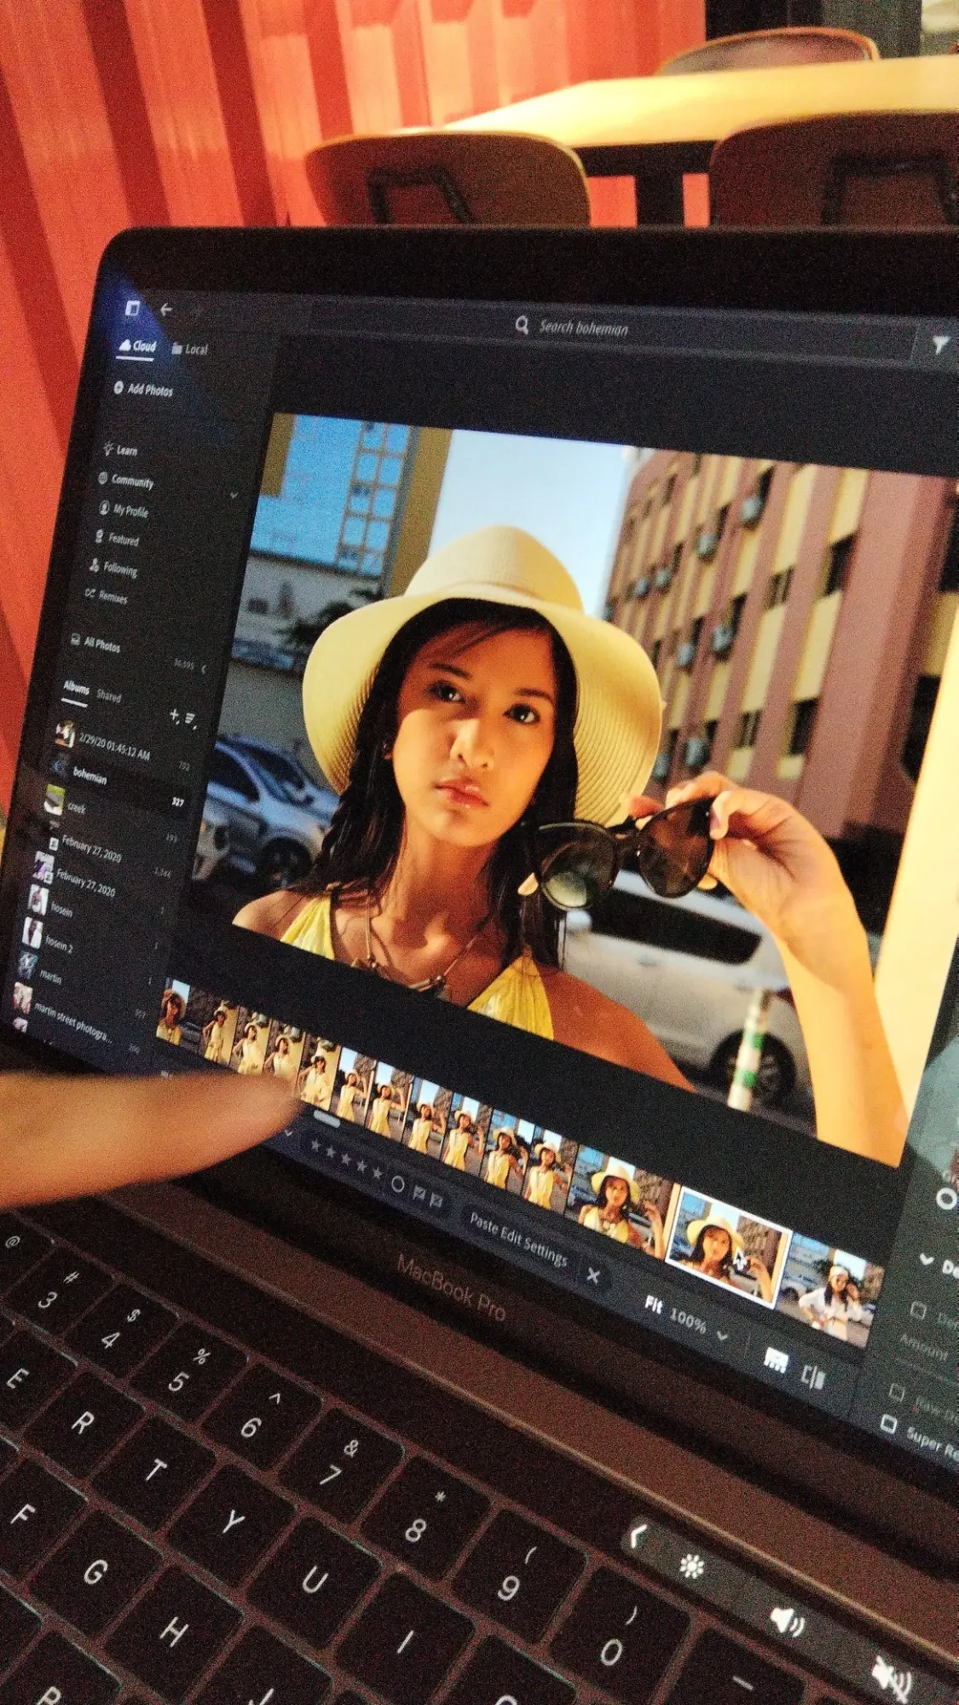Click Paste Edit Settings

click(x=518, y=1240)
